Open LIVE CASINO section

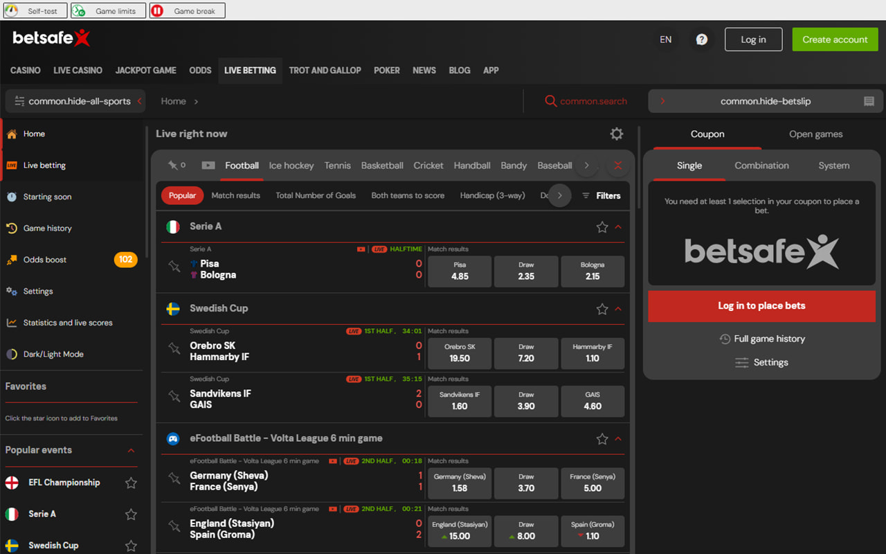tap(78, 71)
